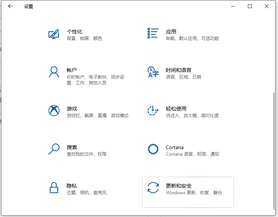The image size is (278, 217).
Task: Click the 个性化 paintbrush monitor icon
Action: click(54, 34)
